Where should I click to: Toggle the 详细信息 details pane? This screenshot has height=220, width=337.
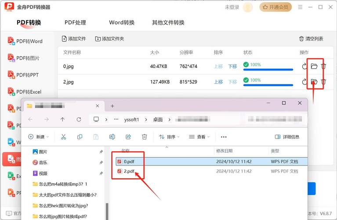[x=287, y=137]
